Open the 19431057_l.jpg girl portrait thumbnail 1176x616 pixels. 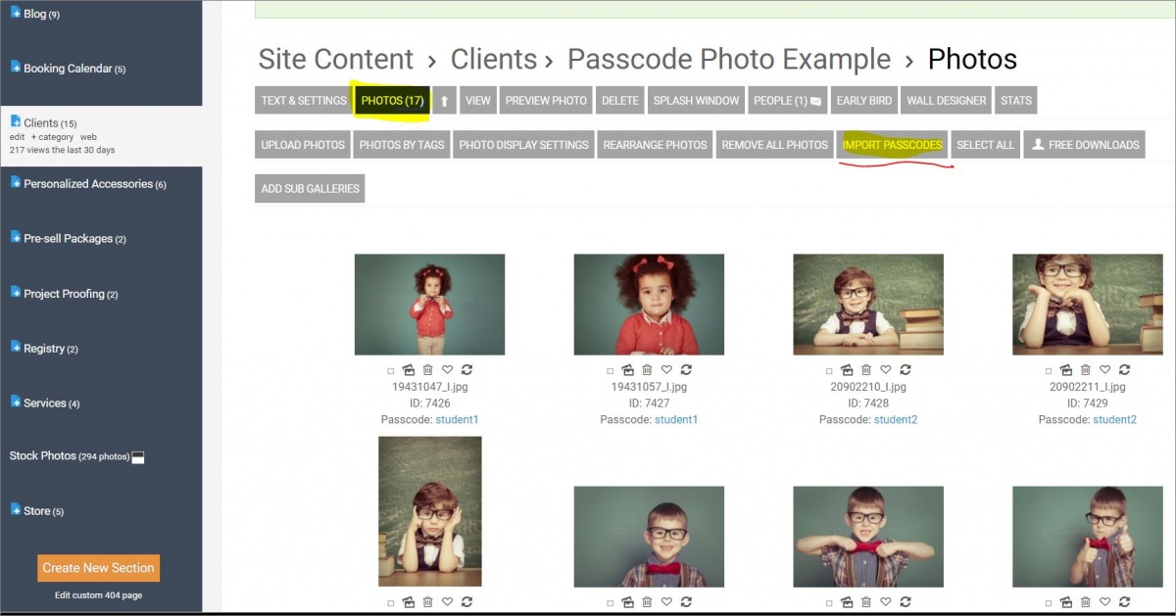pyautogui.click(x=649, y=305)
